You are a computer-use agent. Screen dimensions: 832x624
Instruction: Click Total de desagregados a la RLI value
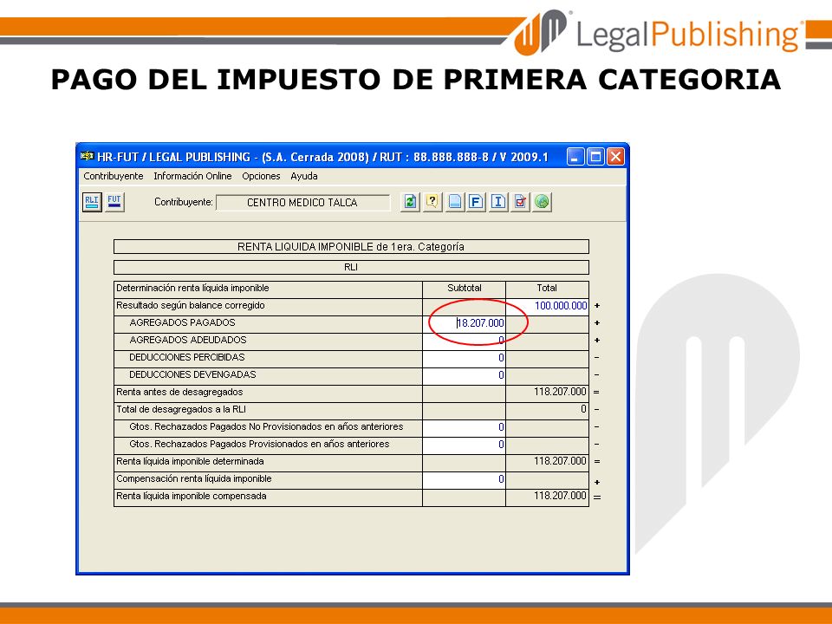click(583, 410)
